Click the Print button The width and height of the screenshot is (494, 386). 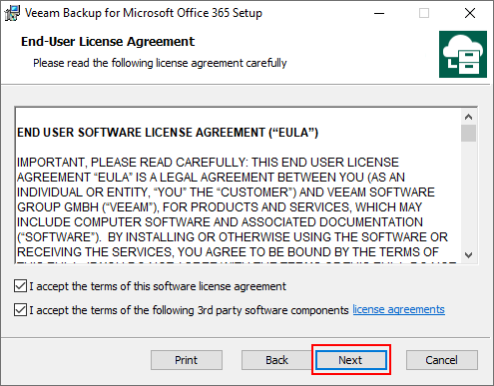[x=187, y=360]
